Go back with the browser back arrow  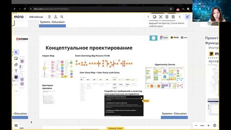15,9
